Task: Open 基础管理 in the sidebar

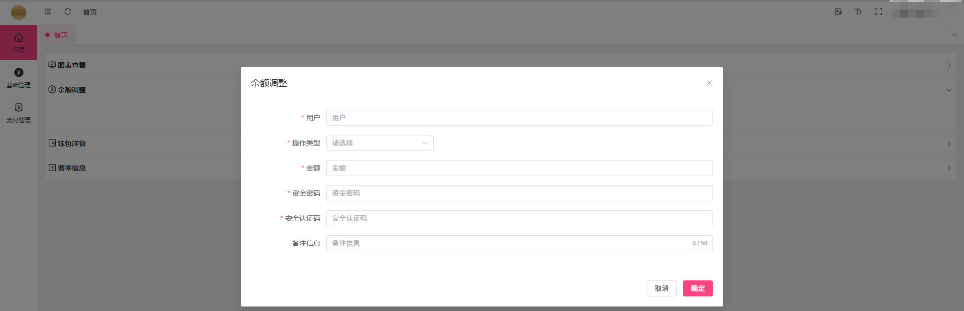Action: pyautogui.click(x=19, y=78)
